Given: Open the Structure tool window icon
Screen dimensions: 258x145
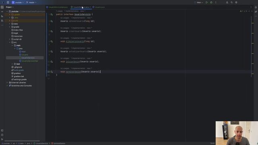Looking at the screenshot, I should pyautogui.click(x=2, y=16).
